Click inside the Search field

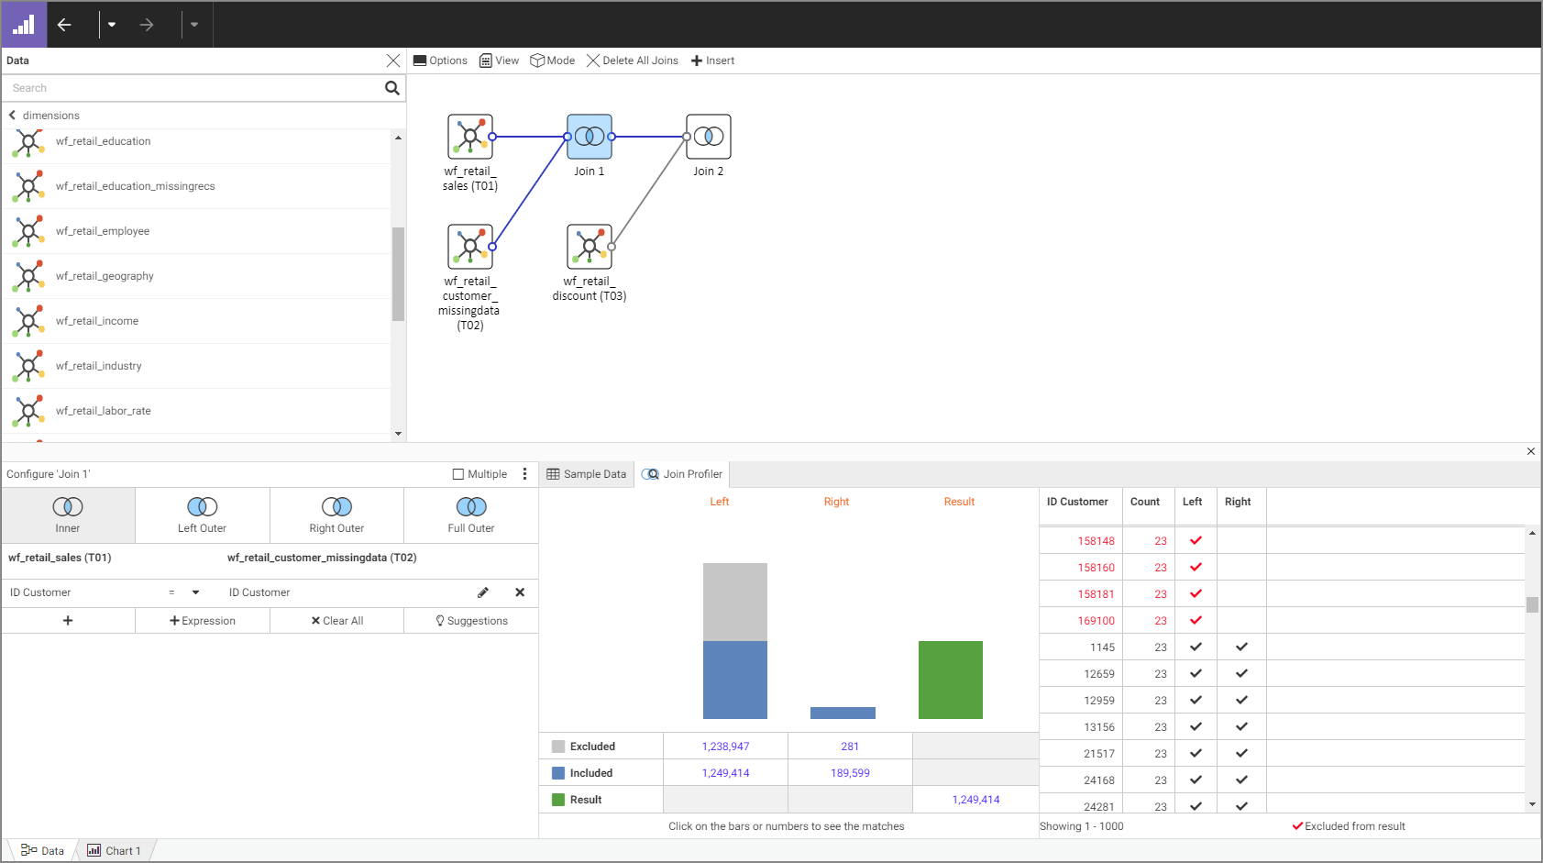pos(183,87)
